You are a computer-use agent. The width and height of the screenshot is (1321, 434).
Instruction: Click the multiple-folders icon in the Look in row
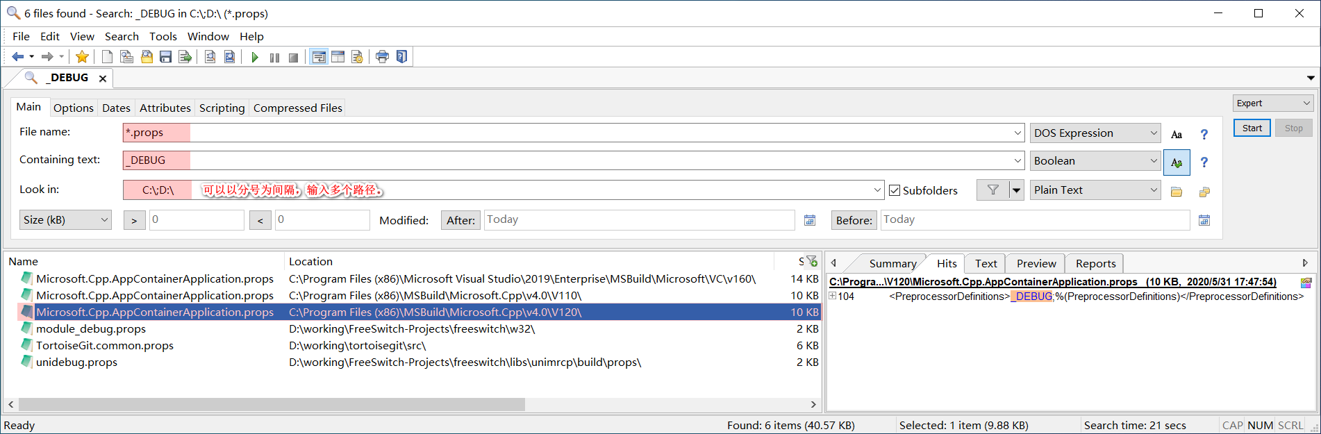click(1204, 192)
